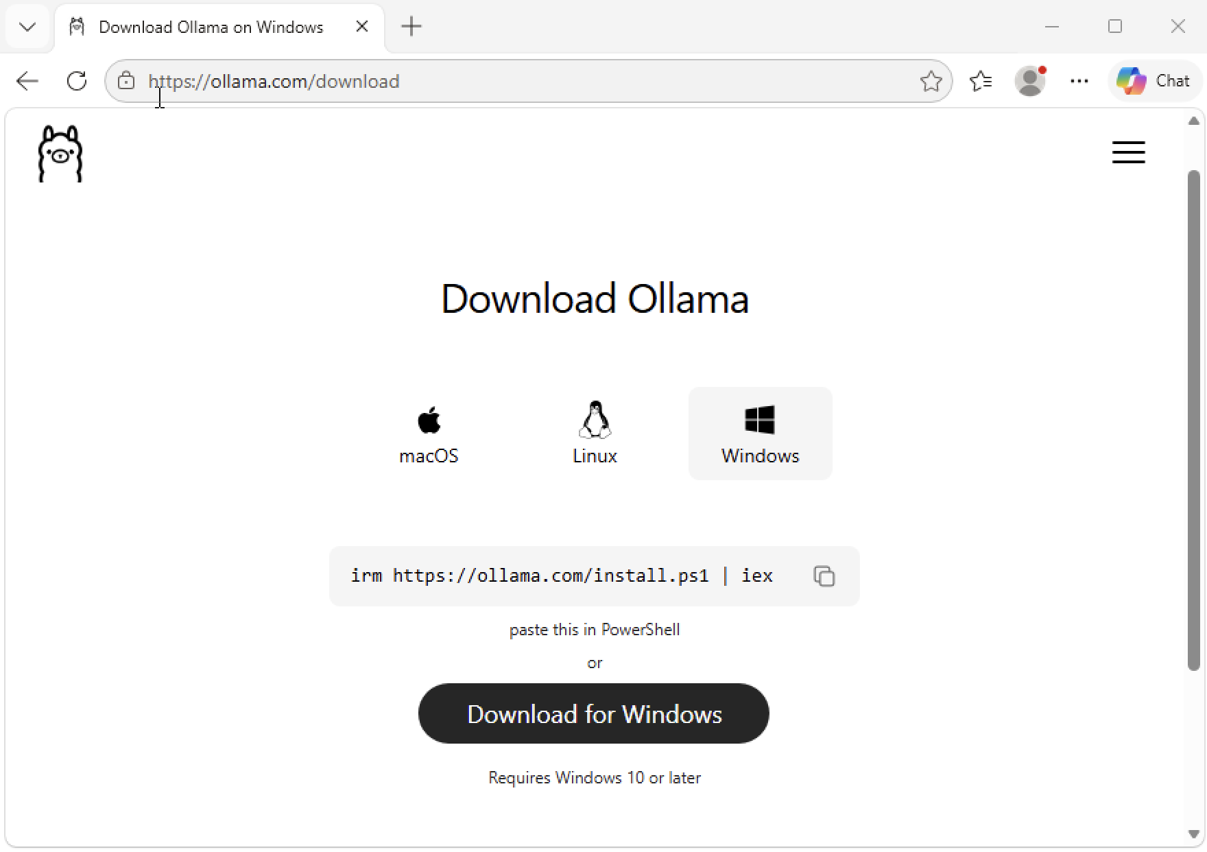Open the browser profile menu
The width and height of the screenshot is (1207, 852).
tap(1030, 81)
